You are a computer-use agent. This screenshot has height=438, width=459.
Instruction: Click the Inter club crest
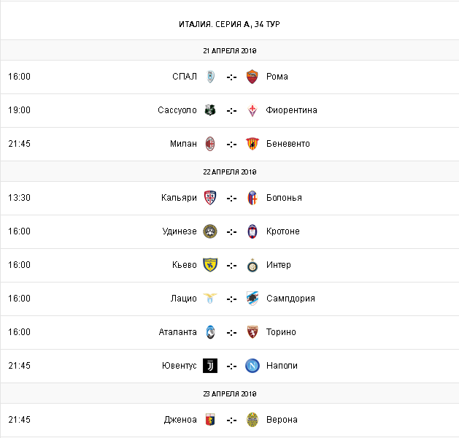(252, 265)
